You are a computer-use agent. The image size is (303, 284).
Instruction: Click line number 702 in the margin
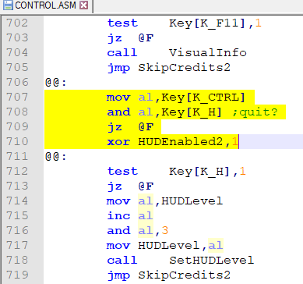tap(17, 23)
